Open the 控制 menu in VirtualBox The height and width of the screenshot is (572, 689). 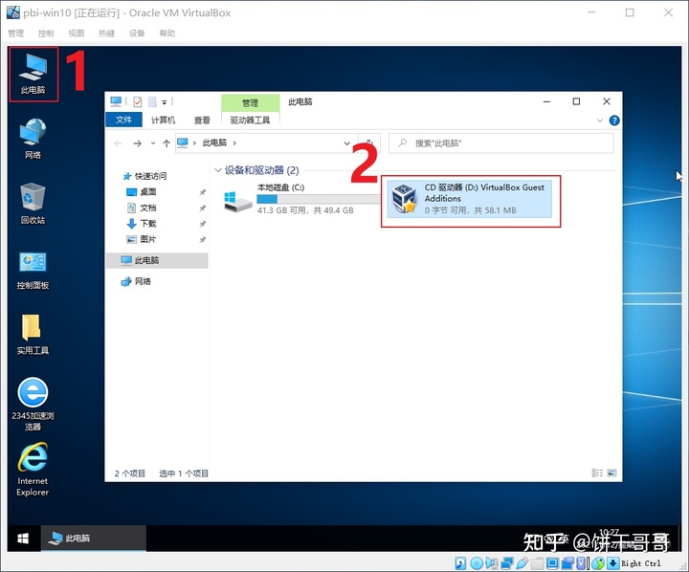tap(46, 33)
